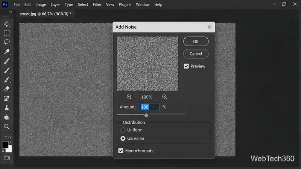The image size is (301, 169).
Task: Zoom out the noise preview, left of 100%
Action: tap(129, 97)
